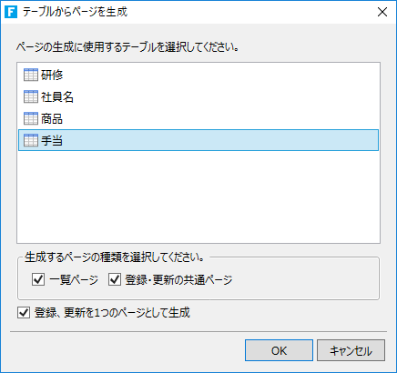
Task: Click the table icon beside 社員名
Action: pos(31,96)
